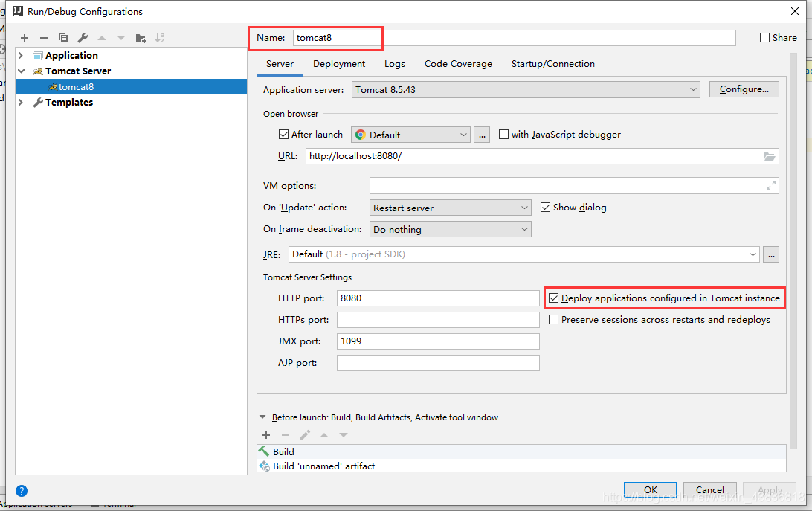Close the Run/Debug Configurations dialog
The image size is (812, 511).
795,11
